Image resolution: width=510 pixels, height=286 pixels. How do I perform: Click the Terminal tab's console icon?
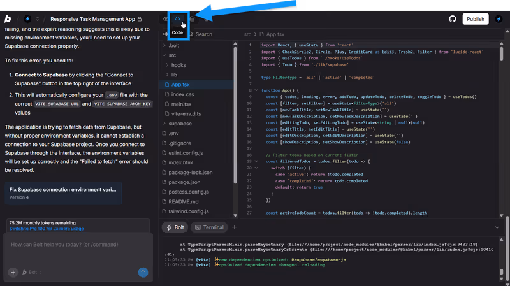(198, 227)
